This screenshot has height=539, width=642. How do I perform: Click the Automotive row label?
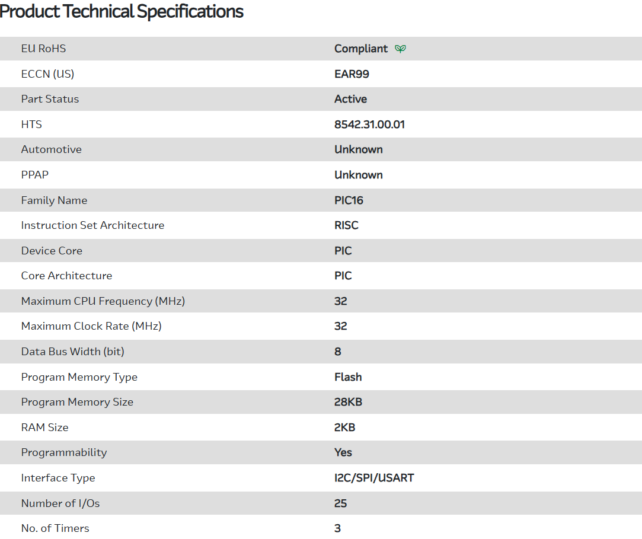coord(51,149)
